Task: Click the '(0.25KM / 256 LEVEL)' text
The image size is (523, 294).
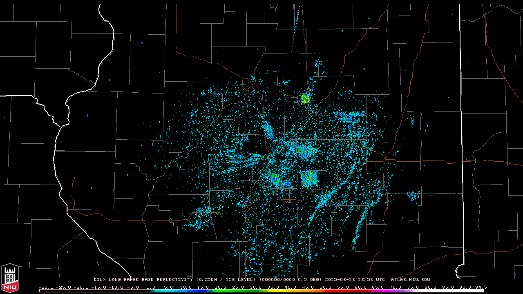Action: point(226,280)
